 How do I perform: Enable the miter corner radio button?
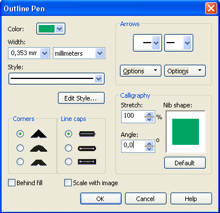click(x=20, y=133)
